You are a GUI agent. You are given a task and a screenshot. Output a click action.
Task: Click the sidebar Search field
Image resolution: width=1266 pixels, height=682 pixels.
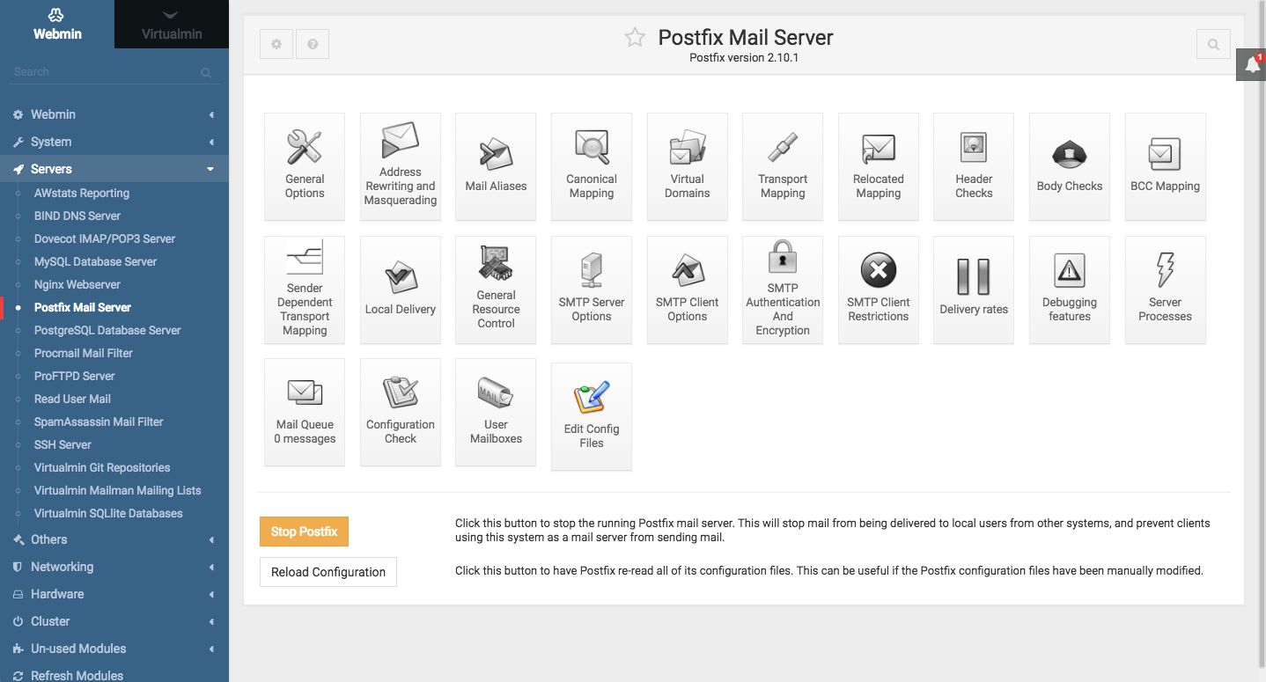(113, 72)
